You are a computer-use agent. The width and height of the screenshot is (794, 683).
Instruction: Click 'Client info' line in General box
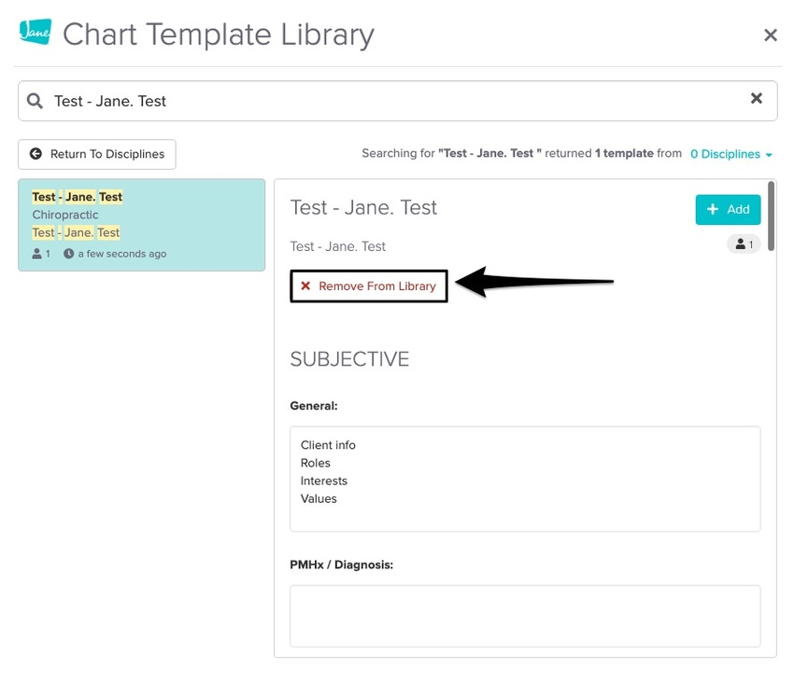tap(328, 445)
